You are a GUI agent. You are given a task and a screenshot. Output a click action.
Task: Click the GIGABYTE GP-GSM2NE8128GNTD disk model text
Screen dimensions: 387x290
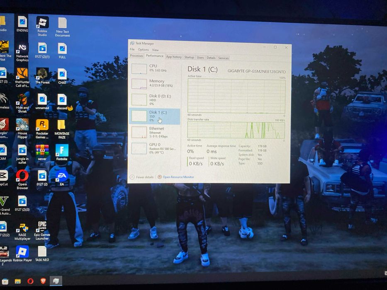[256, 71]
